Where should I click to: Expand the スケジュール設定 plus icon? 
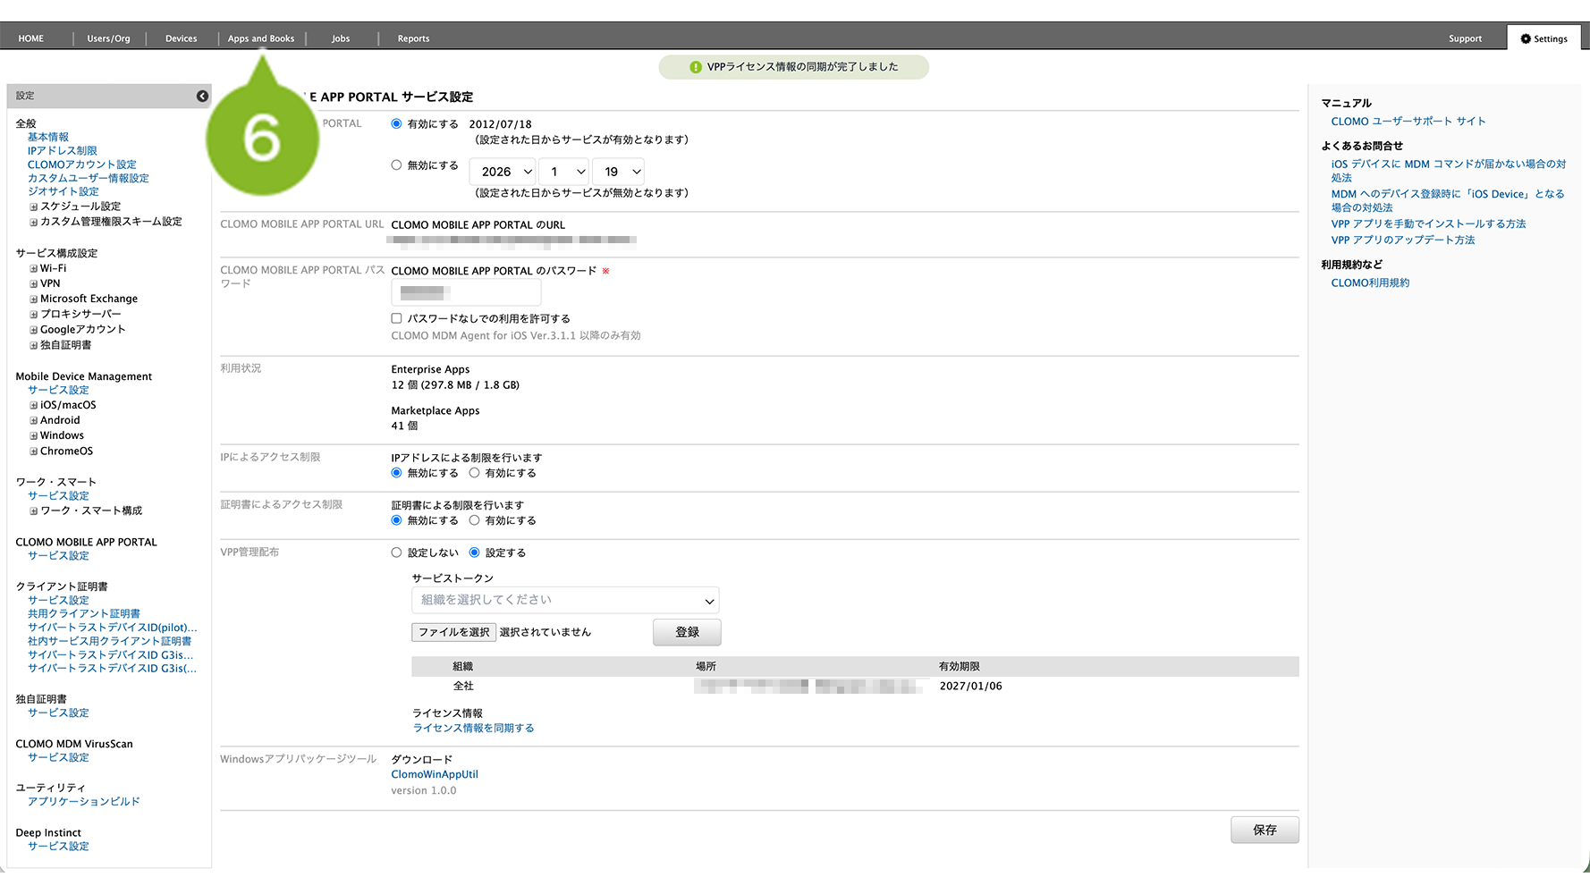34,207
